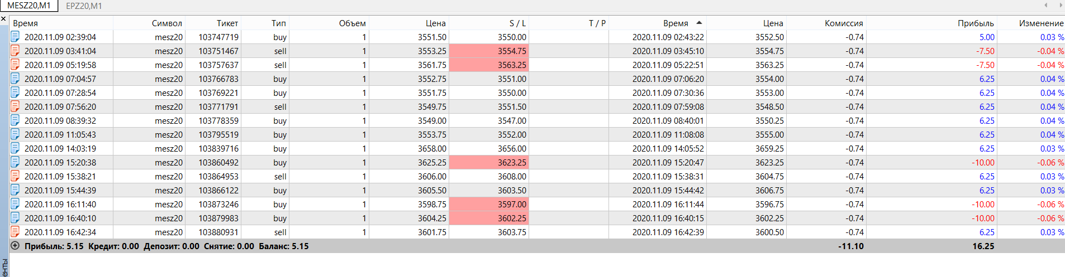Click the sell icon for ticket 103751467
This screenshot has width=1065, height=277.
(15, 51)
